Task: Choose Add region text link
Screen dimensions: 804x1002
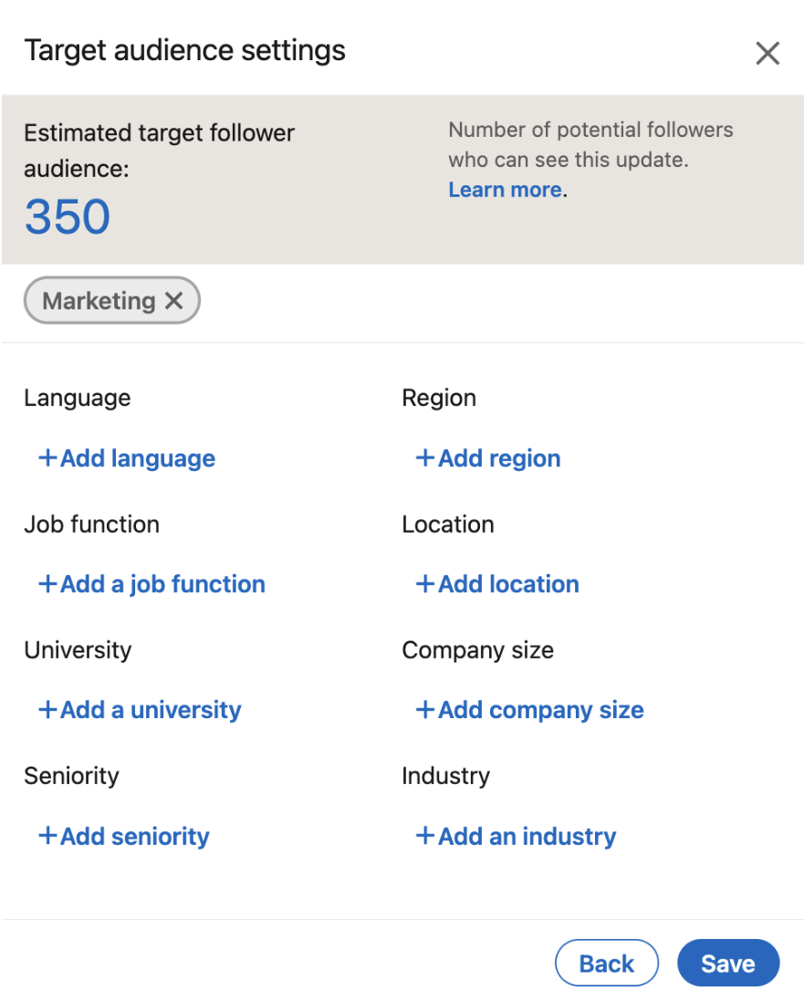Action: 499,458
